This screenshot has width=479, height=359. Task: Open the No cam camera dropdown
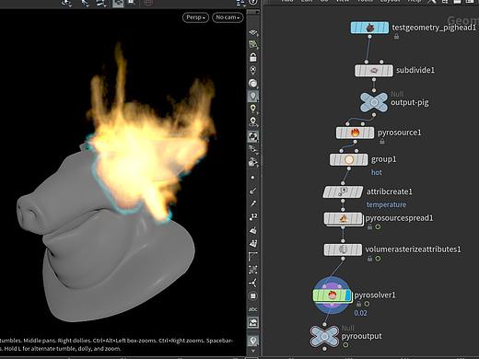228,17
